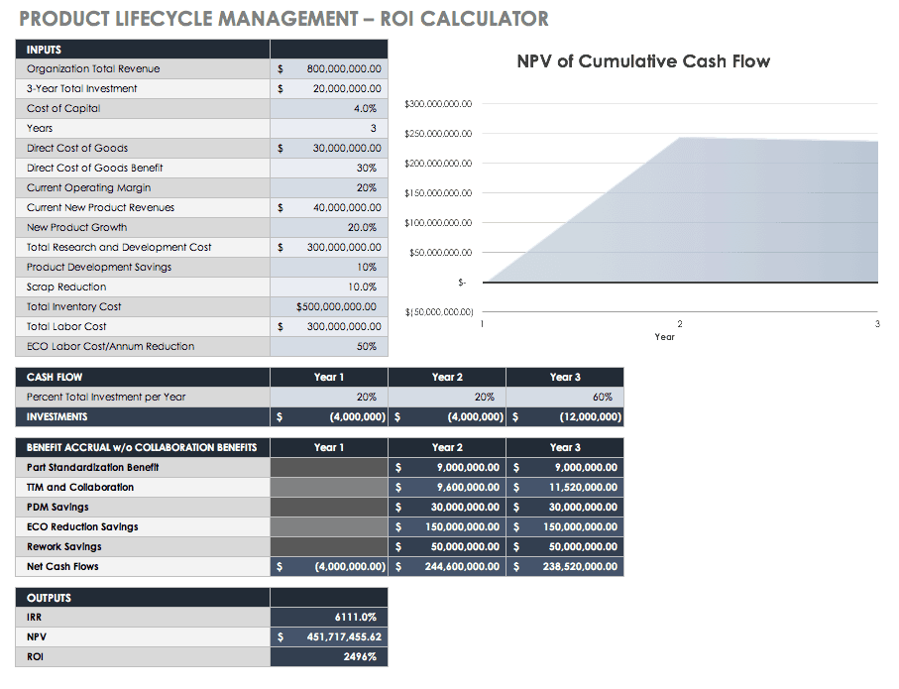This screenshot has height=689, width=899.
Task: Click the Year axis label under the chart
Action: (664, 337)
